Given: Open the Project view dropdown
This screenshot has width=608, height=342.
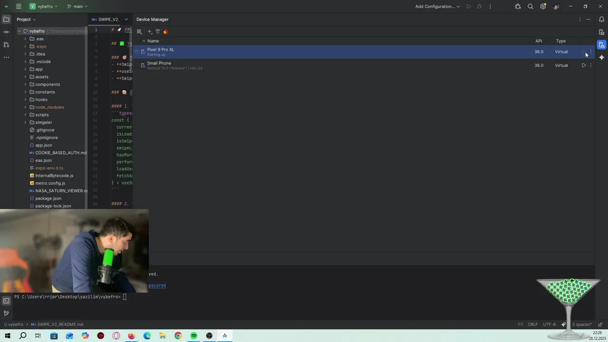Looking at the screenshot, I should [26, 19].
